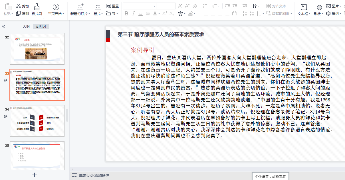Image resolution: width=345 pixels, height=180 pixels.
Task: Insert a text box (文本框)
Action: tap(304, 7)
